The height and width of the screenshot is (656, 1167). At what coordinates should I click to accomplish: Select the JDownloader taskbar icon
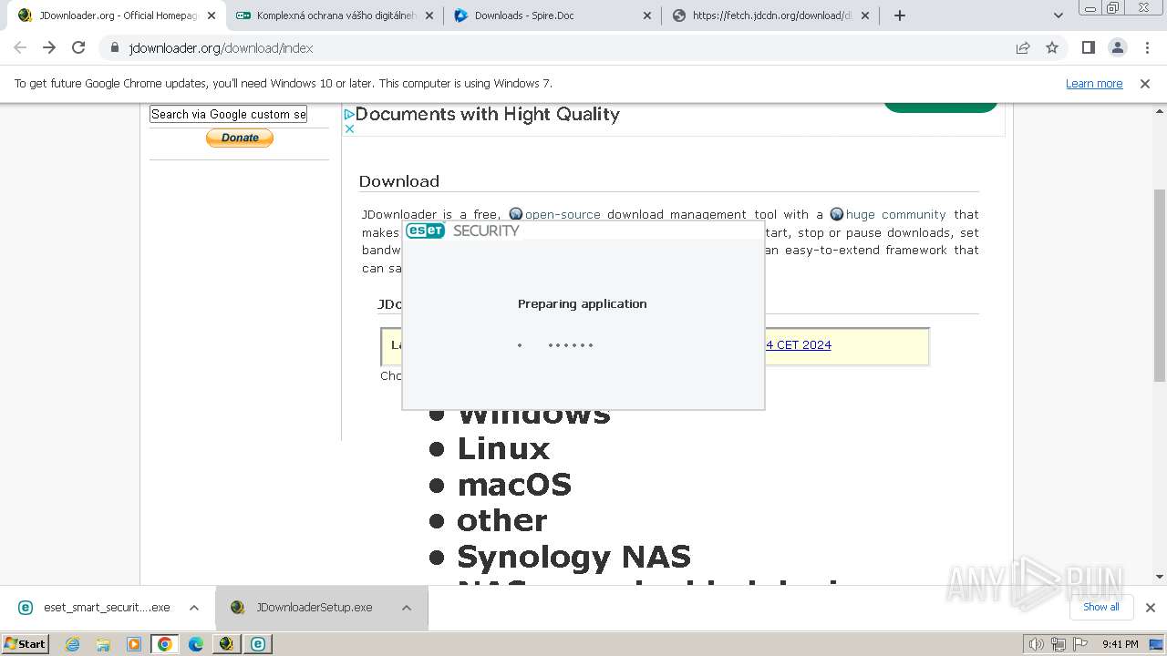click(x=227, y=644)
